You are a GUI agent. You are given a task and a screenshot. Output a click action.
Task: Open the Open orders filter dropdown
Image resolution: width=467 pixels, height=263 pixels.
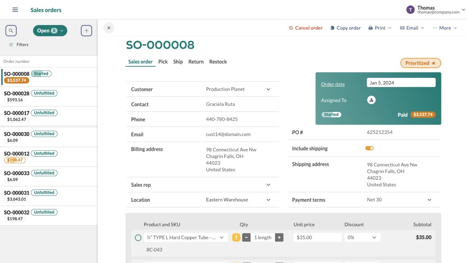[x=50, y=30]
